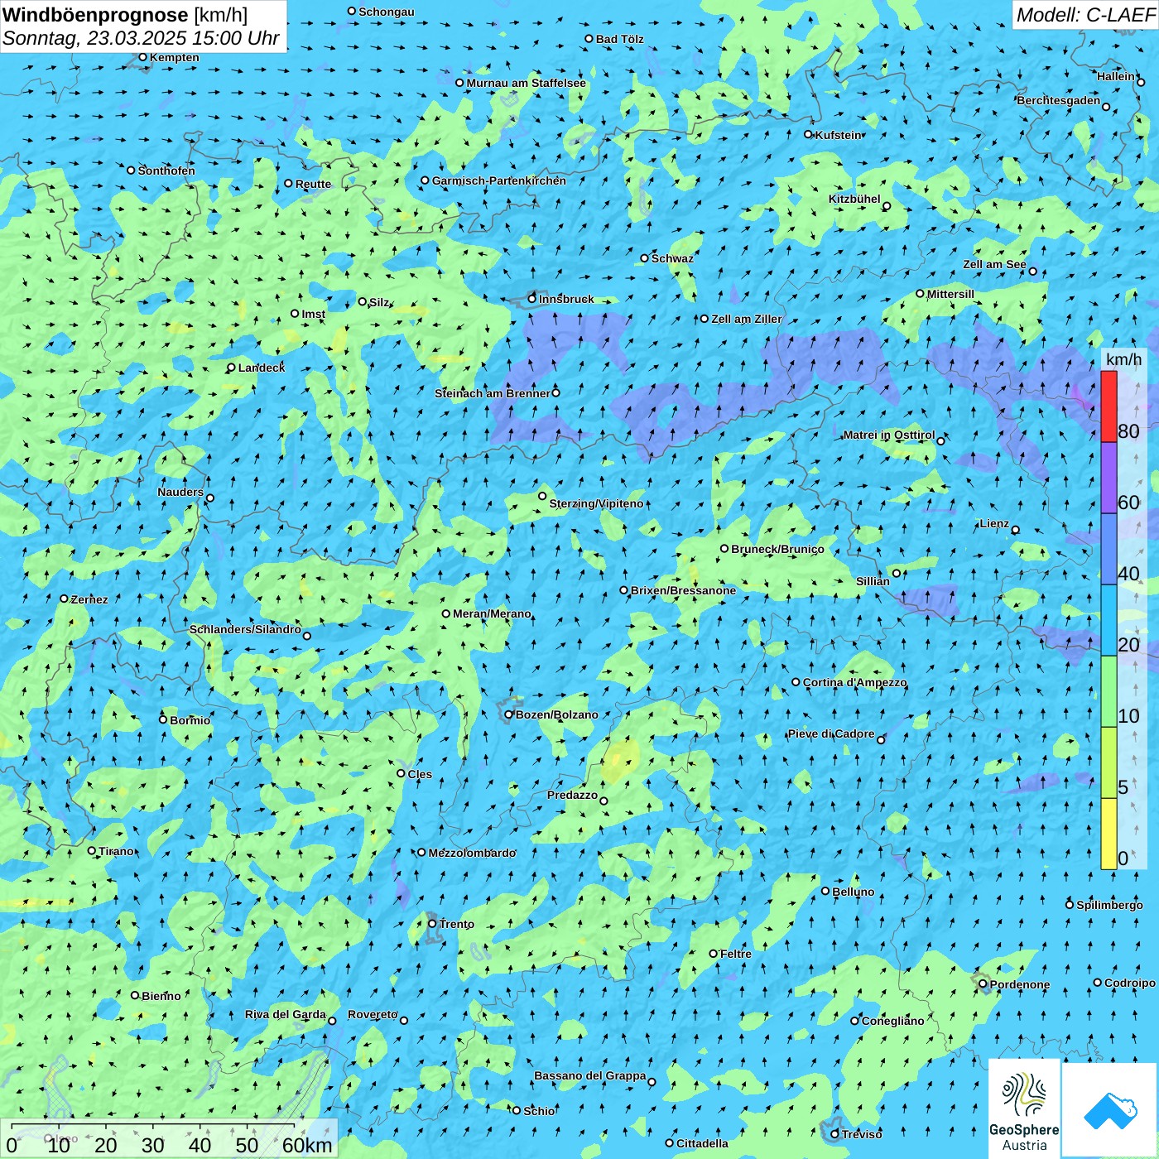Click the km/h legend heading
Screen dimensions: 1159x1159
click(x=1123, y=359)
